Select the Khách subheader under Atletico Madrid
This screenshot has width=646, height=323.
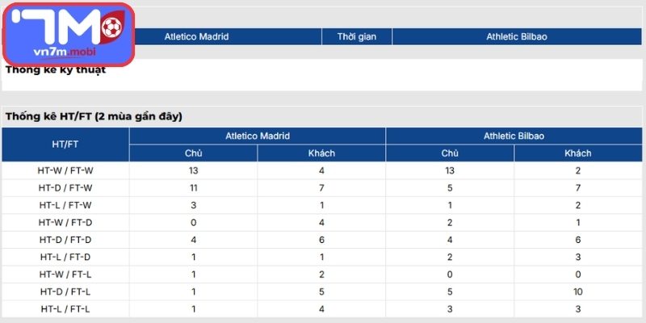(x=321, y=153)
